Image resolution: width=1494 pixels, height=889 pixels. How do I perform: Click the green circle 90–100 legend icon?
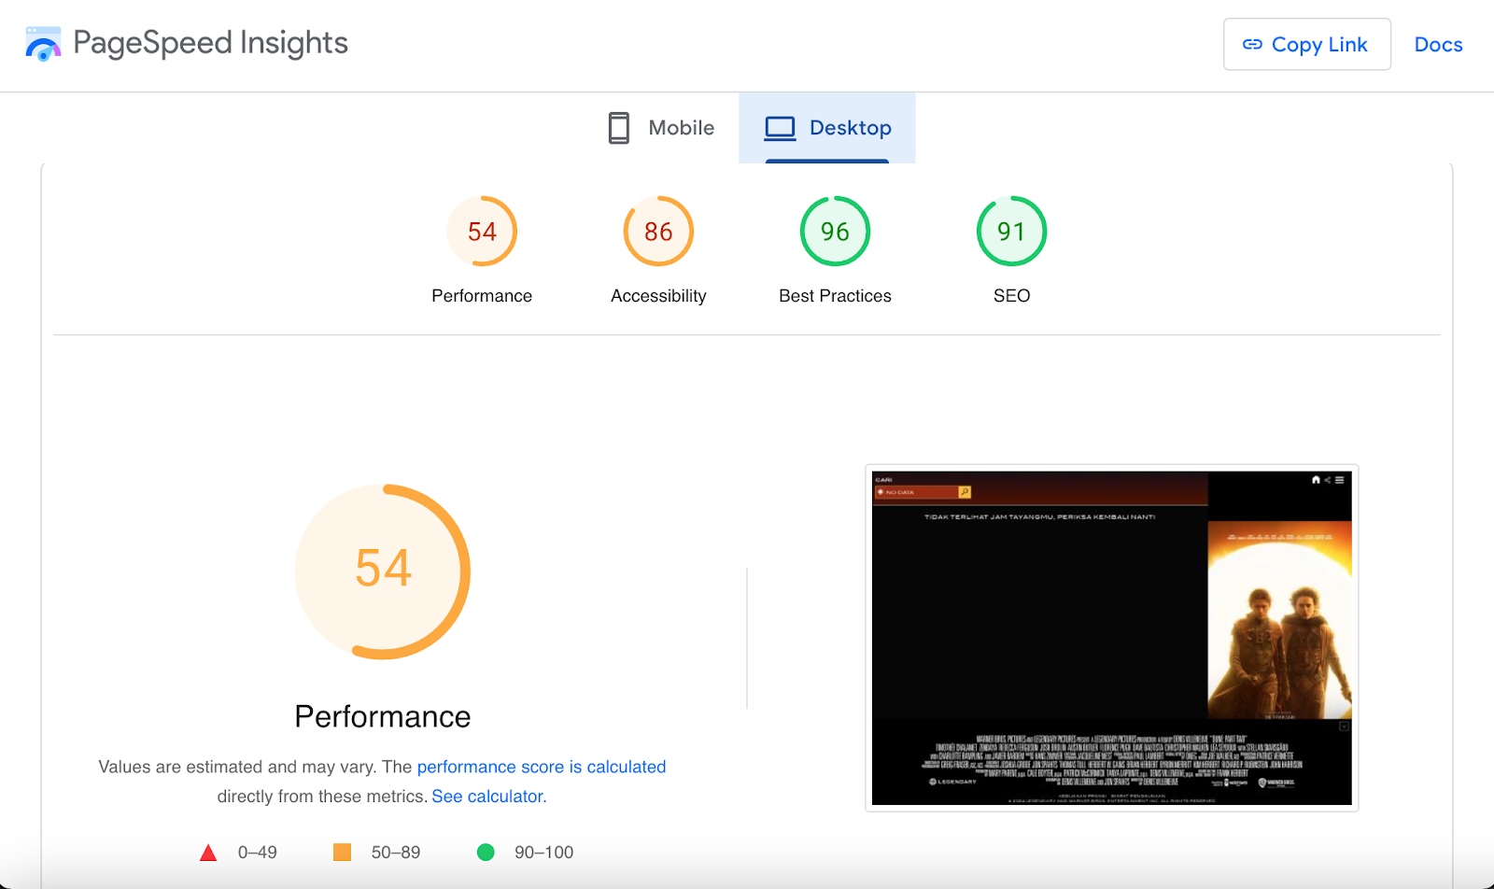pos(486,852)
